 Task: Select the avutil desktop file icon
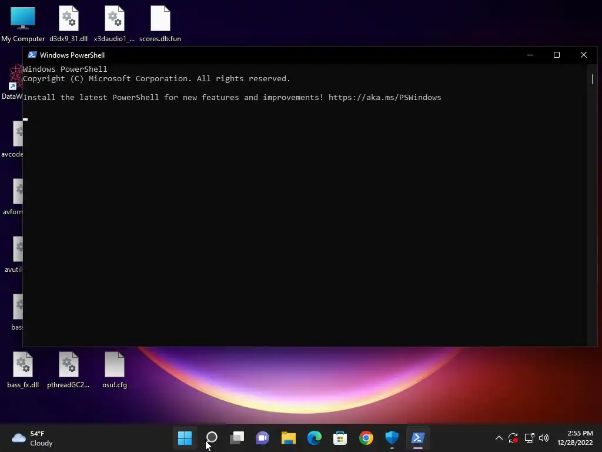14,254
